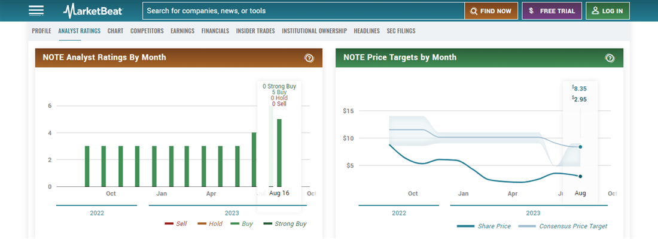
Task: Click NOTE Price Targets by Month heading
Action: (400, 57)
